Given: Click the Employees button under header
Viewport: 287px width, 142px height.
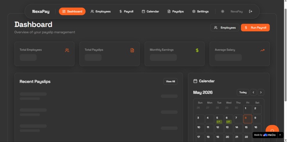Looking at the screenshot, I should [225, 28].
